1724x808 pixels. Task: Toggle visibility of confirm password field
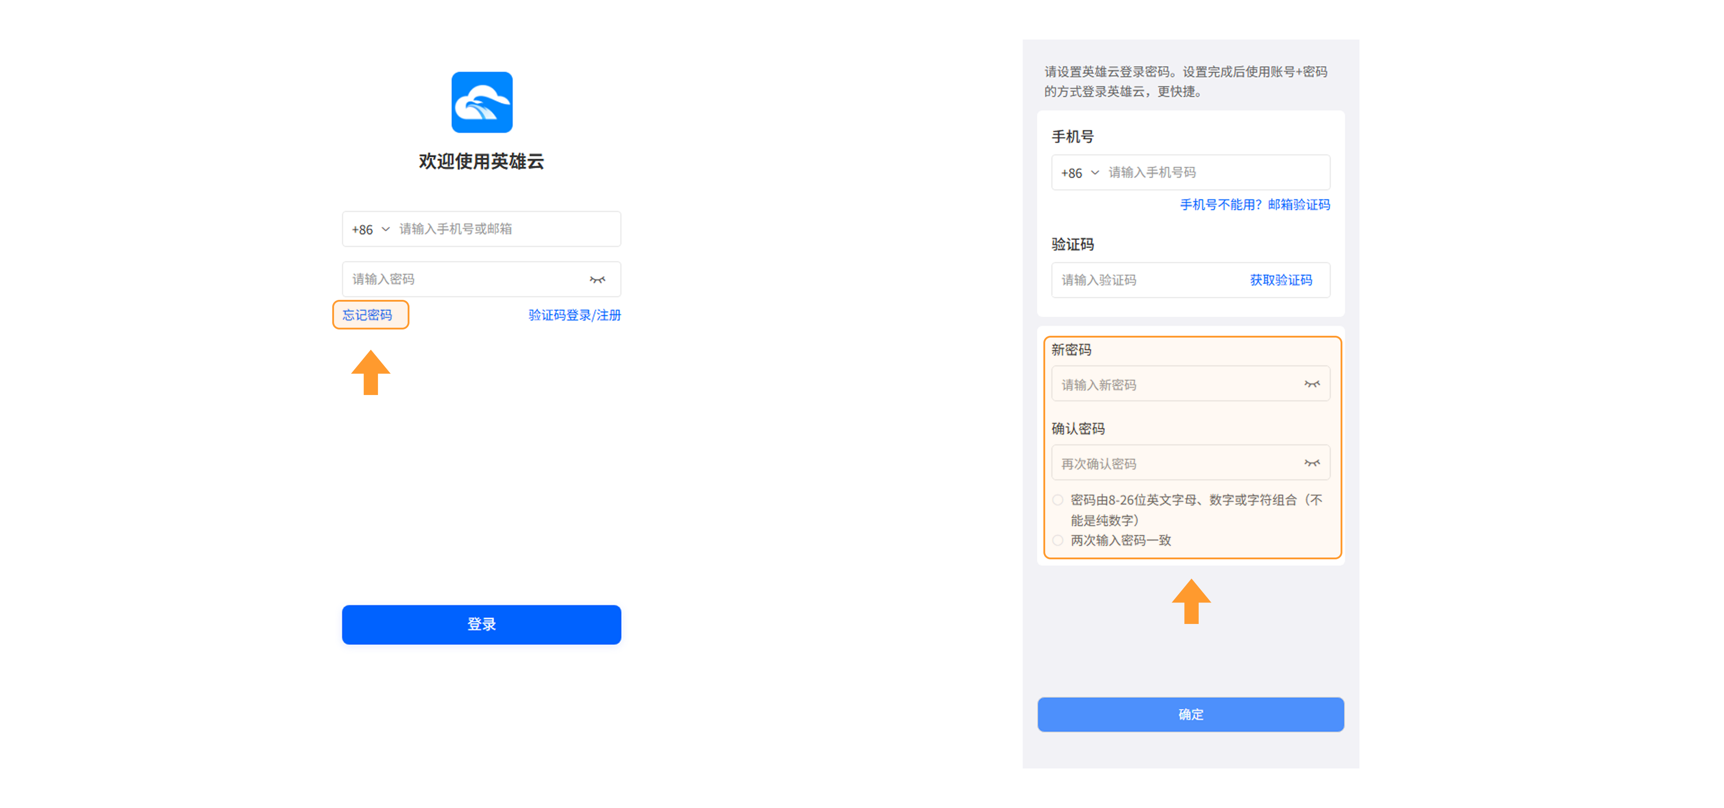tap(1312, 463)
